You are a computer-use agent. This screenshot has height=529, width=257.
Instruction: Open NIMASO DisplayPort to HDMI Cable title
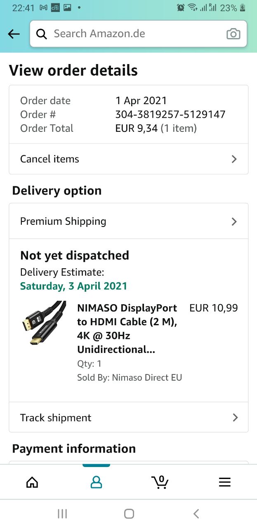click(127, 329)
